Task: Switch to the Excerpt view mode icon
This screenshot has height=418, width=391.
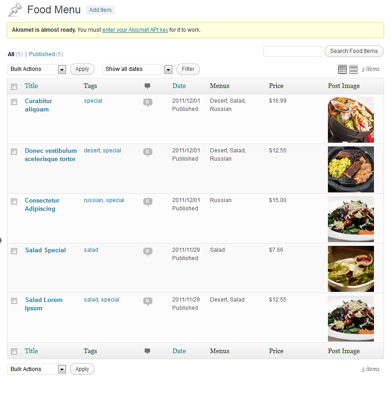Action: 353,69
